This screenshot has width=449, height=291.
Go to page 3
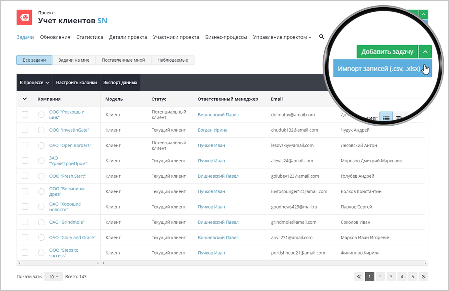391,277
